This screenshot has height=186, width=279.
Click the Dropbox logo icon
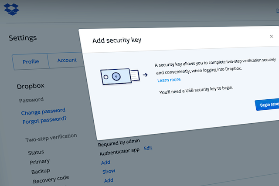pos(12,10)
